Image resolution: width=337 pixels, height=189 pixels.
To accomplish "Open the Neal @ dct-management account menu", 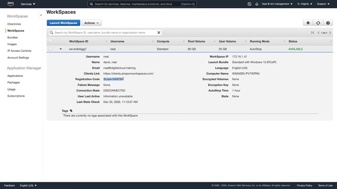I will [x=277, y=4].
